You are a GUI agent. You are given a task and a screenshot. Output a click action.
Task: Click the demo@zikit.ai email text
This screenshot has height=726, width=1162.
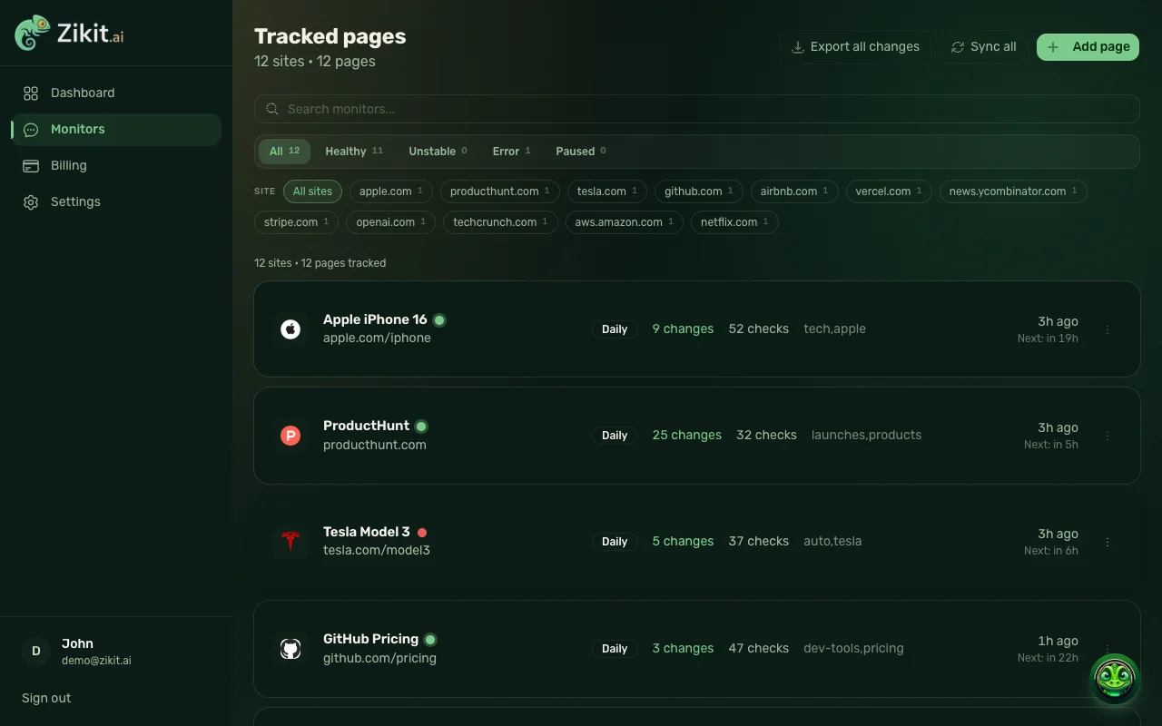(96, 661)
